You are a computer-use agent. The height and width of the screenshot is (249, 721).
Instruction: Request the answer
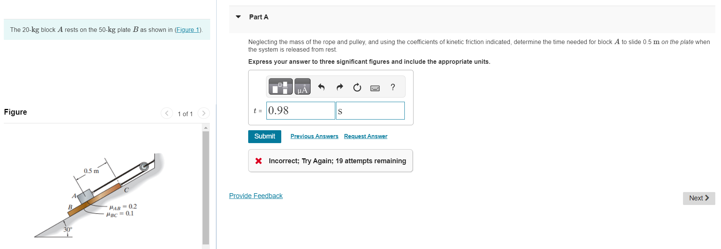click(x=365, y=136)
